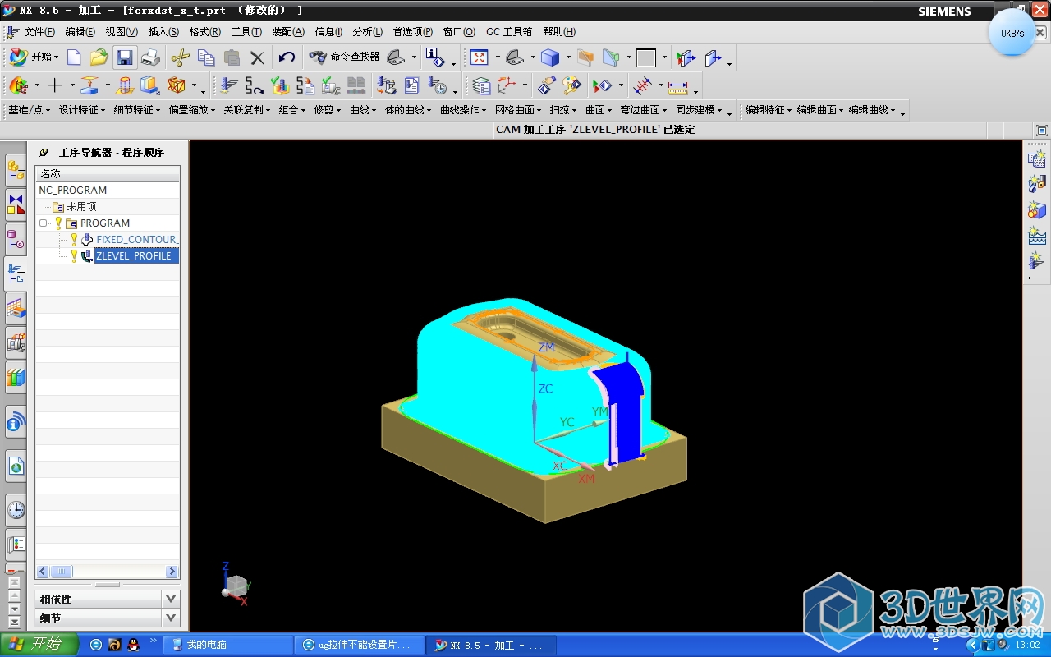Open the command finder (binoculars icon)
1051x657 pixels.
(x=344, y=57)
